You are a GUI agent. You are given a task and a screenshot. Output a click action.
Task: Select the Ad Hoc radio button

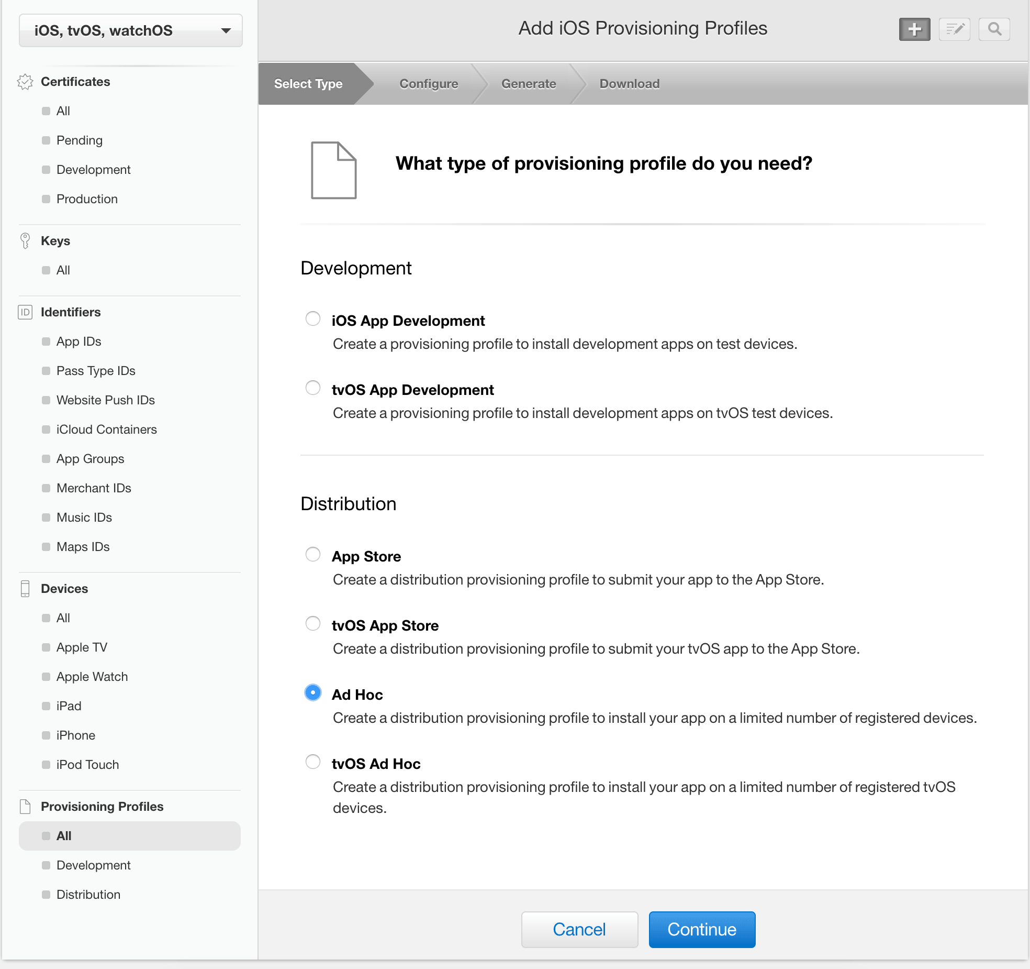point(313,692)
